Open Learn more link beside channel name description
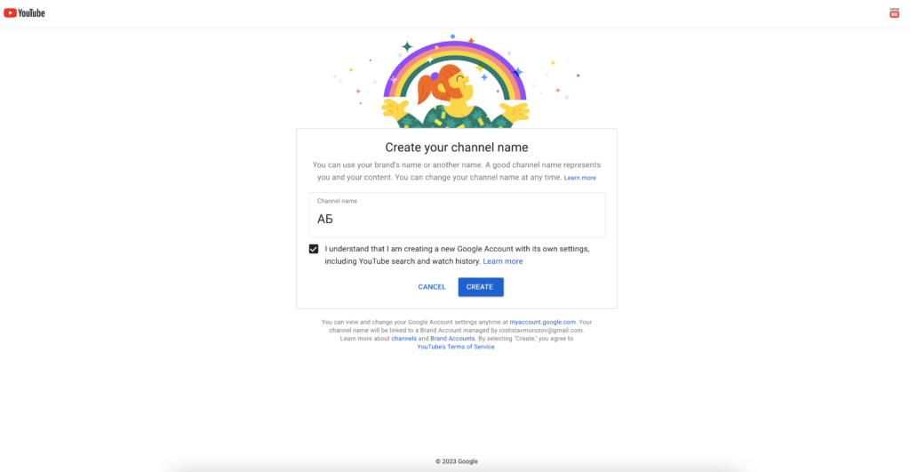910x472 pixels. 580,178
